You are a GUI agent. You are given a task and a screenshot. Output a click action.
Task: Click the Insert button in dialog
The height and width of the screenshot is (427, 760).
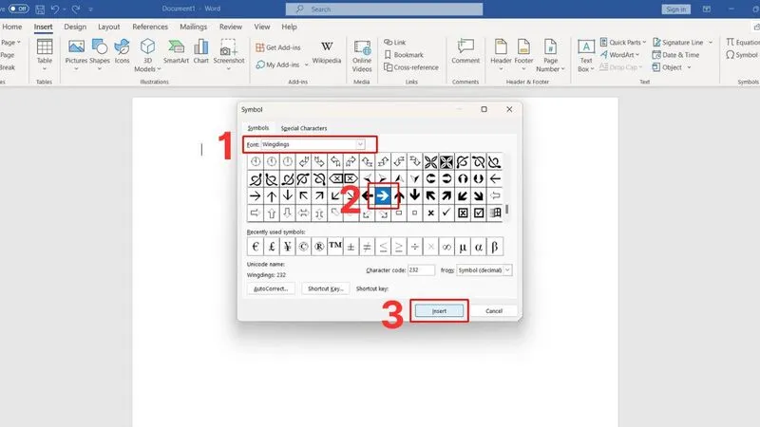pos(439,311)
